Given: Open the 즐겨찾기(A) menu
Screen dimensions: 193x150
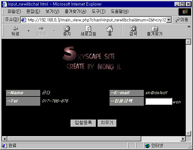Looking at the screenshot, I should click(x=76, y=12).
